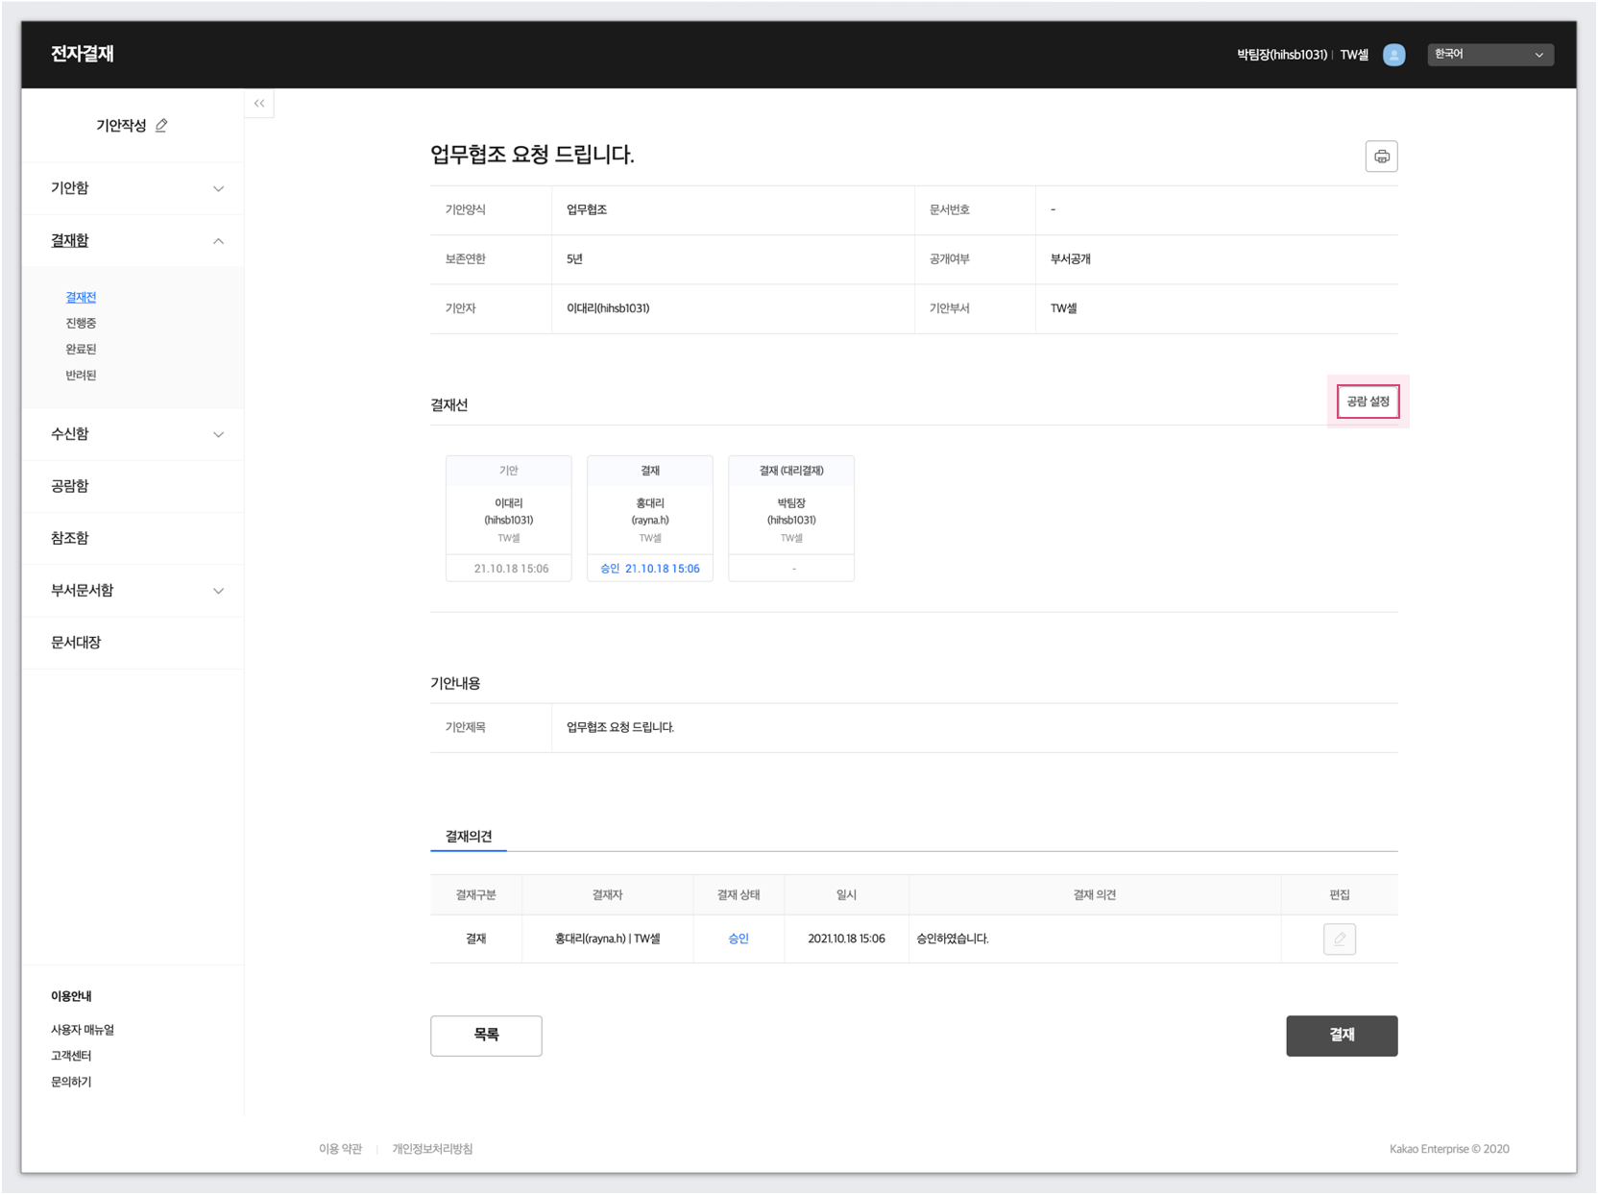Open 수신함 menu section
The width and height of the screenshot is (1598, 1195).
point(133,434)
